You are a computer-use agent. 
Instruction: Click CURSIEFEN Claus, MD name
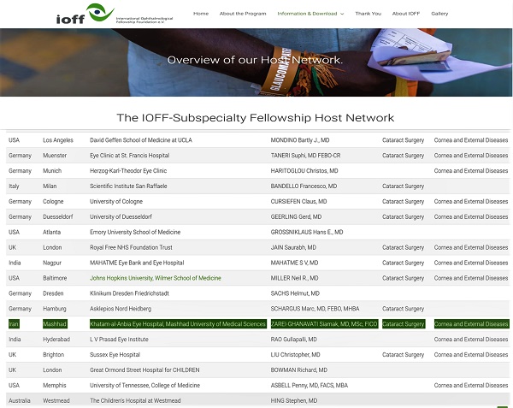pos(298,202)
